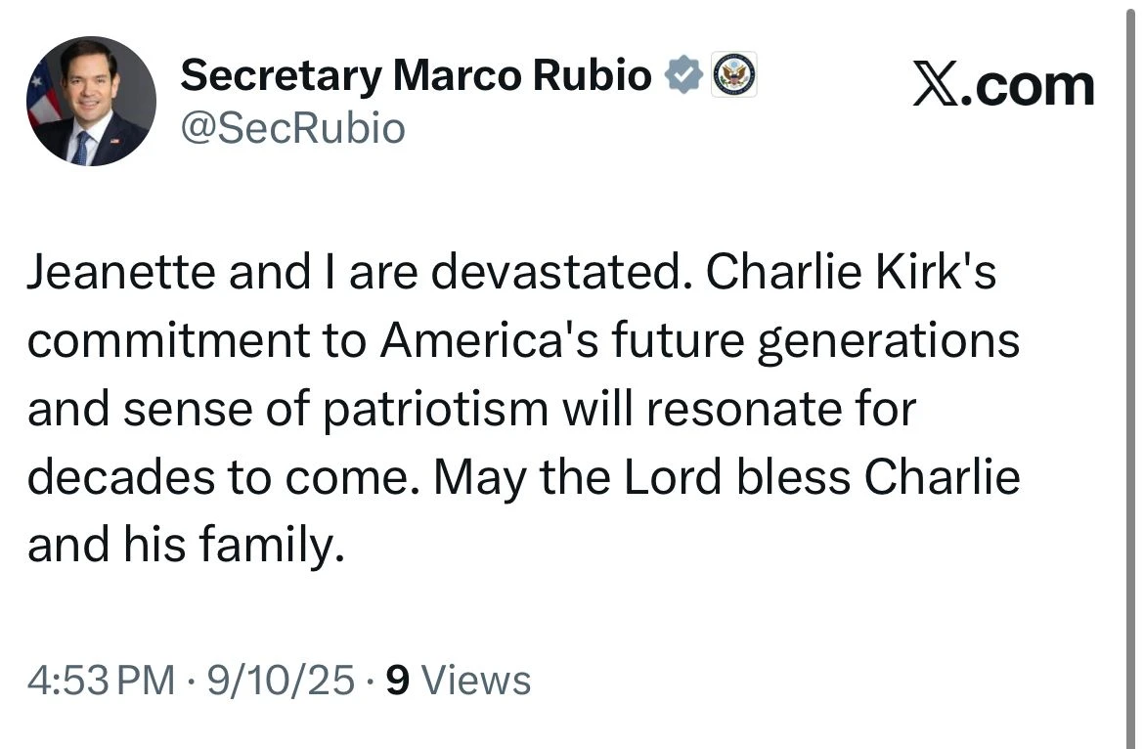This screenshot has height=749, width=1144.
Task: Click "May the Lord bless Charlie" text
Action: tap(726, 476)
